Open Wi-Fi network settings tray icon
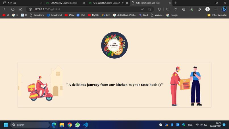Viewport: 229px width, 129px height. pos(197,125)
